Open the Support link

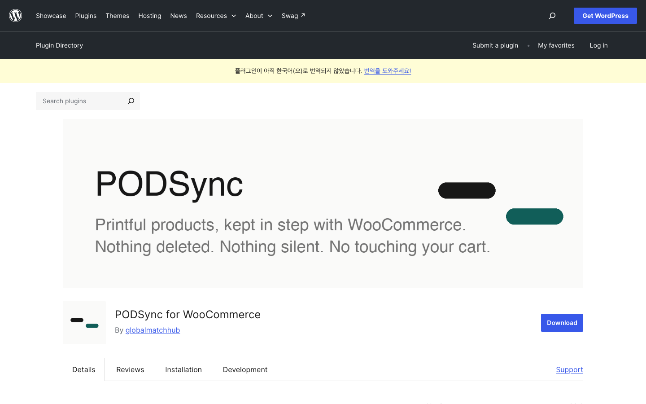click(569, 369)
